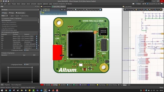Image resolution: width=164 pixels, height=92 pixels.
Task: Select the <Bottom Side Components> class row
Action: [19, 22]
